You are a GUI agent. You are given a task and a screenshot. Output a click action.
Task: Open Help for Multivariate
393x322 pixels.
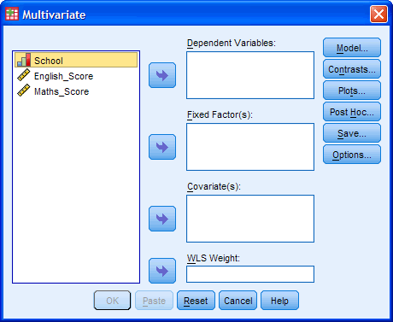(279, 301)
